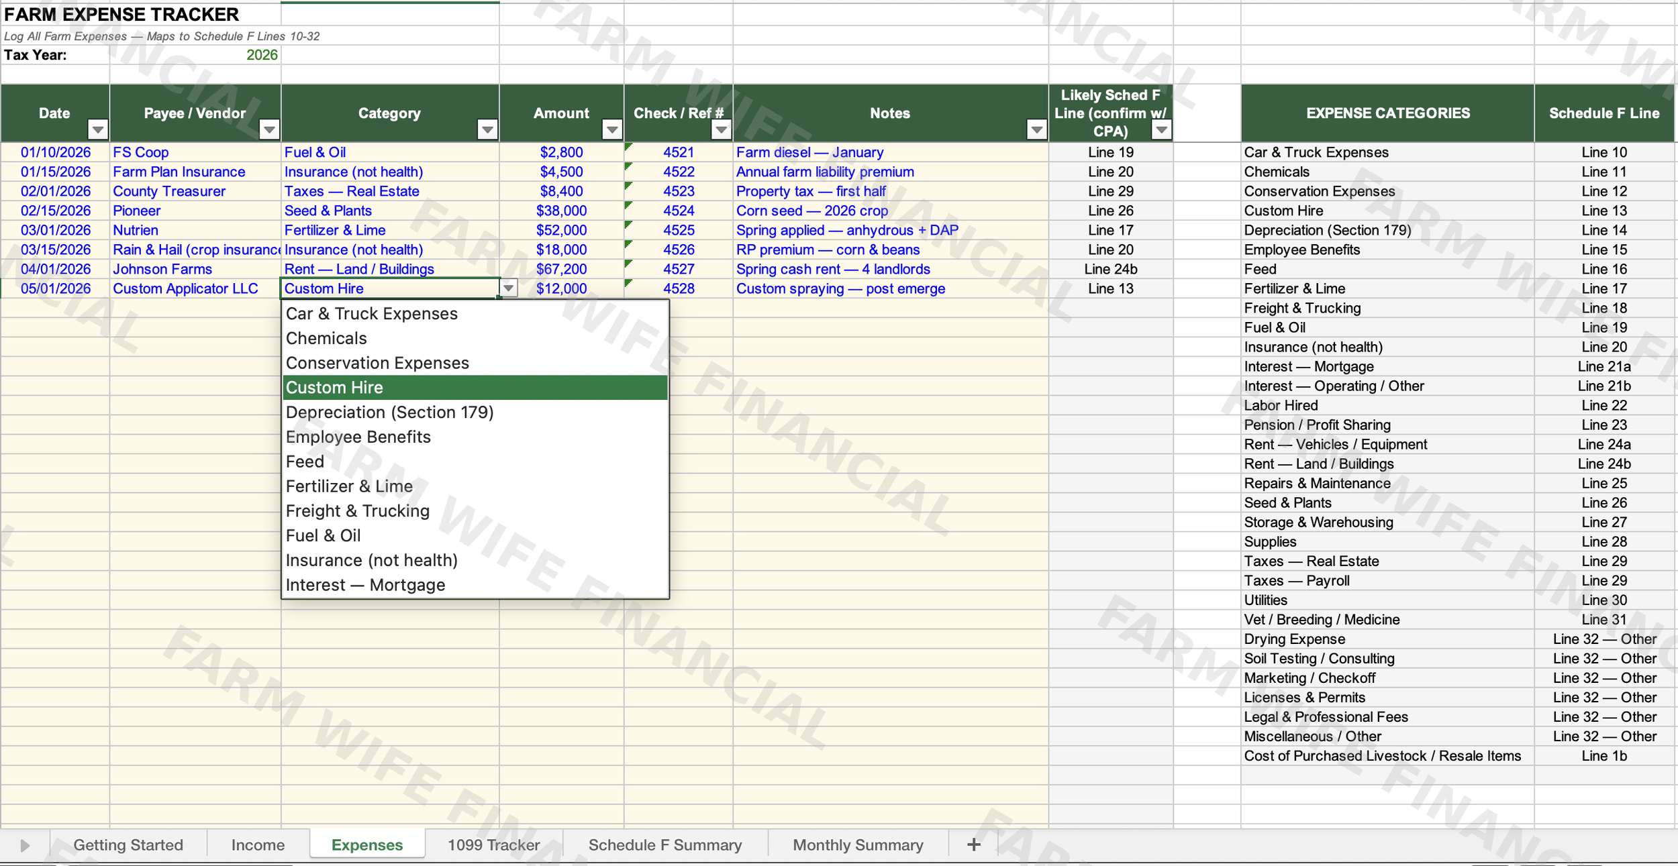This screenshot has width=1678, height=866.
Task: Select the Spring cash rent note cell
Action: [891, 269]
